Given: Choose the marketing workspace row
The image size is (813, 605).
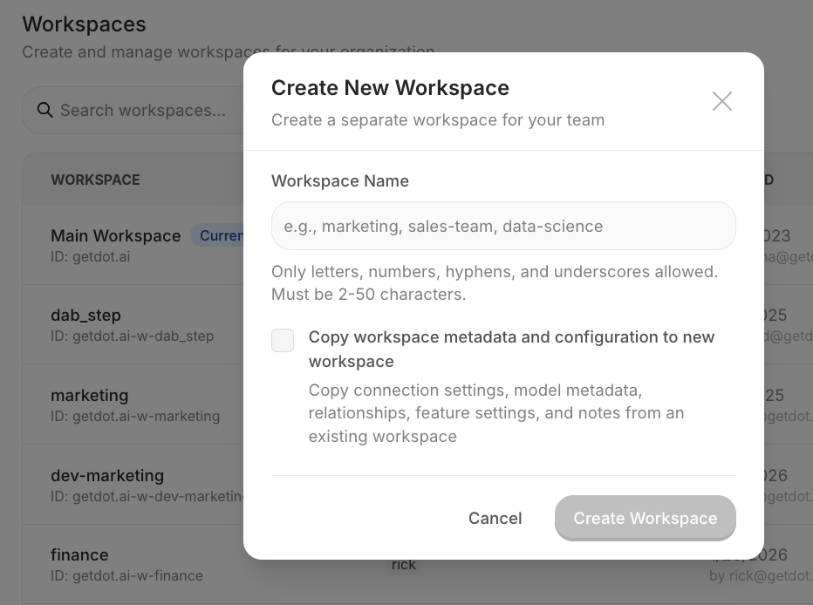Looking at the screenshot, I should click(x=89, y=395).
